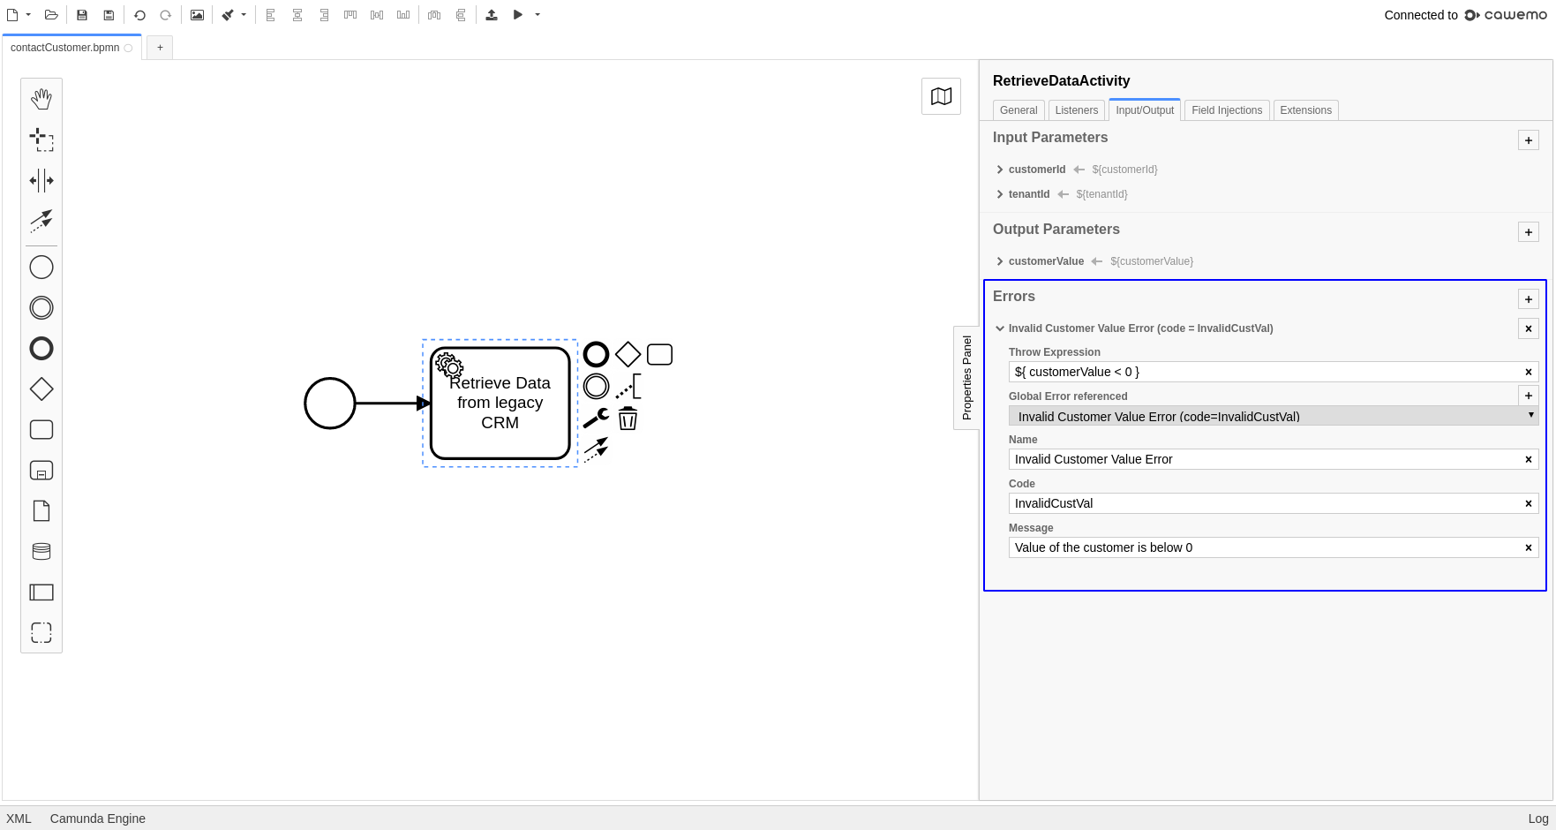
Task: Select the Space tool in the palette
Action: (41, 181)
